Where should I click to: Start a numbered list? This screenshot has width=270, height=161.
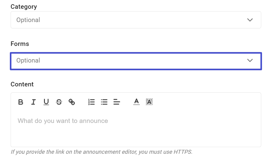click(x=91, y=102)
